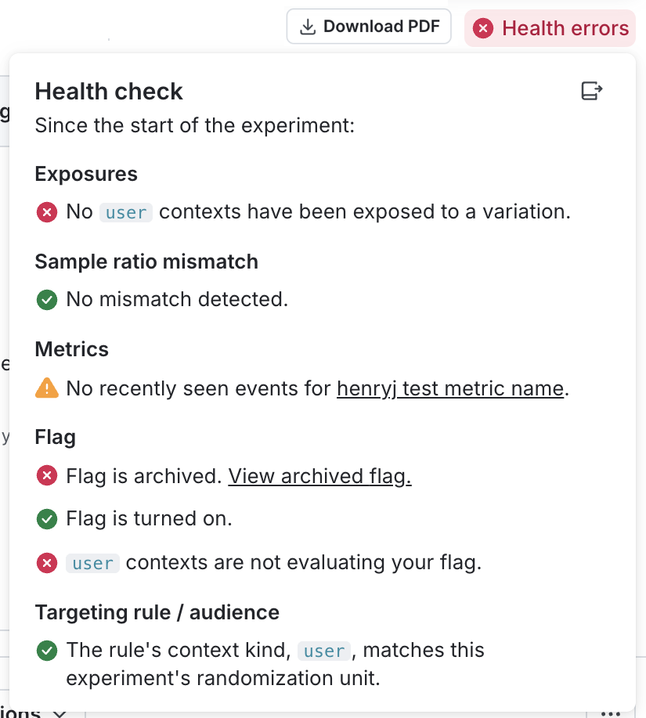Click the Health check heading
This screenshot has height=718, width=646.
pos(108,91)
